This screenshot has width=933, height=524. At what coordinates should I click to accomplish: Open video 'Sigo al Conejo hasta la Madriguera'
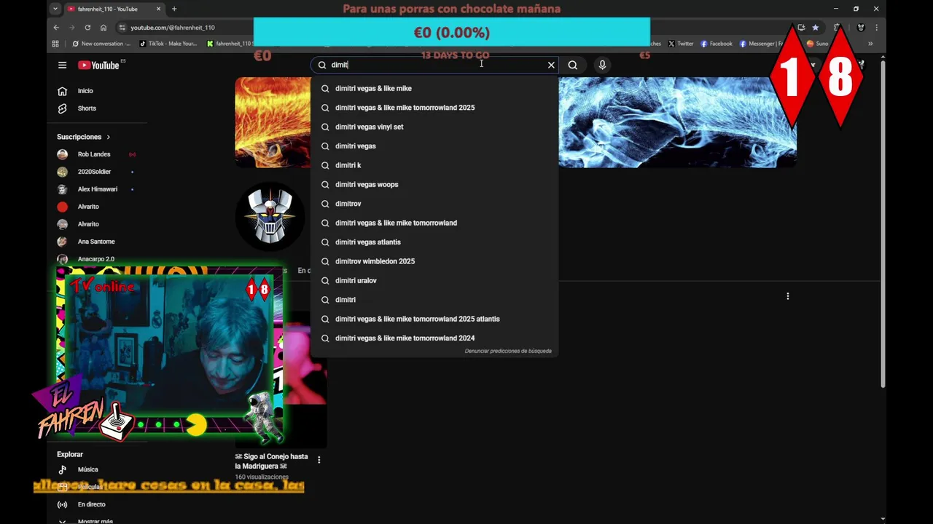271,461
